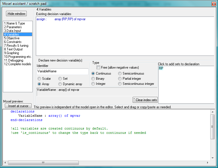Click the Identifier field containing VariableName
The width and height of the screenshot is (218, 168).
point(62,71)
